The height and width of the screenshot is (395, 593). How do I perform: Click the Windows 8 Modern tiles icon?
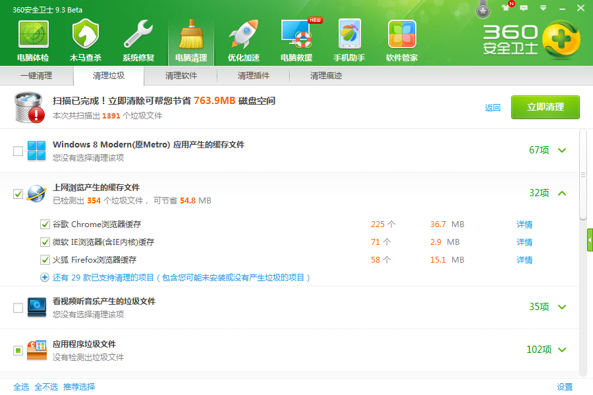[x=37, y=151]
